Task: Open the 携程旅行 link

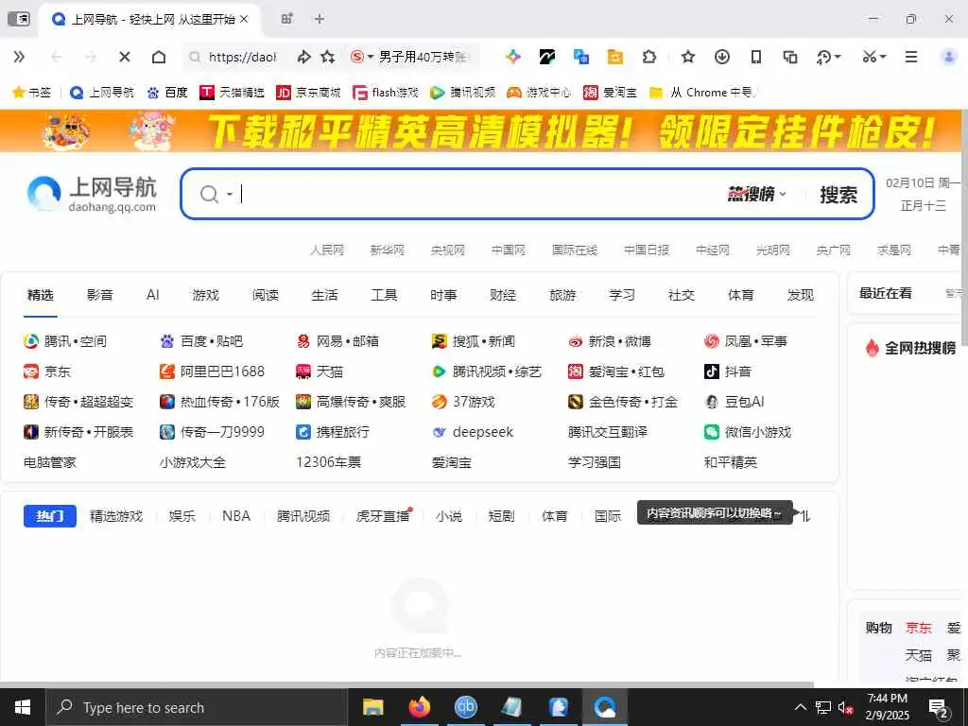Action: point(333,432)
